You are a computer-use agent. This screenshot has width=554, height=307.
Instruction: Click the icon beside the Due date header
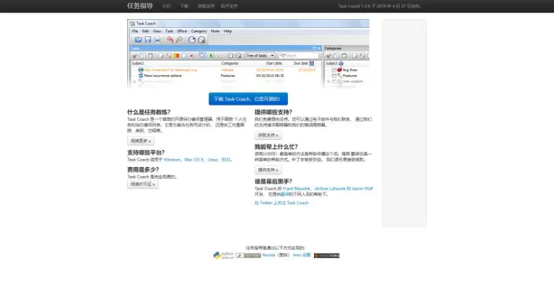312,63
